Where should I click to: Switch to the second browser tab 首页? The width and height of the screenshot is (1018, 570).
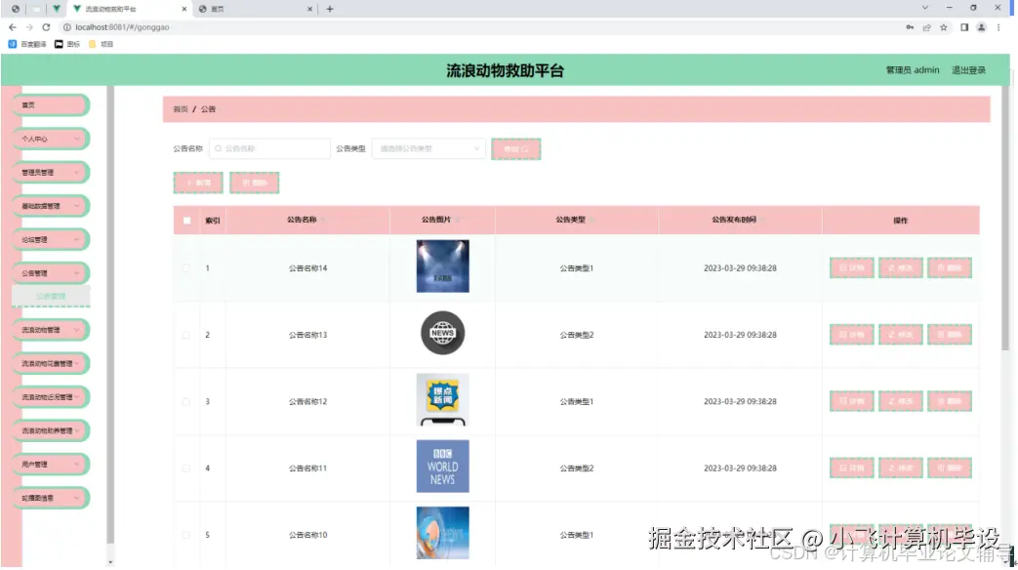click(x=255, y=9)
